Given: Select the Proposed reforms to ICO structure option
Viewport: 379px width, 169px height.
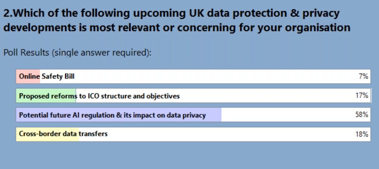Looking at the screenshot, I should pos(99,96).
